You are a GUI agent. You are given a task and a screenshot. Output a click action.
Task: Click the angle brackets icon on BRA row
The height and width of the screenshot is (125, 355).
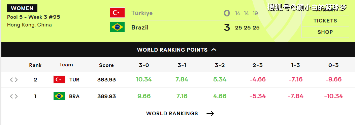(x=13, y=97)
